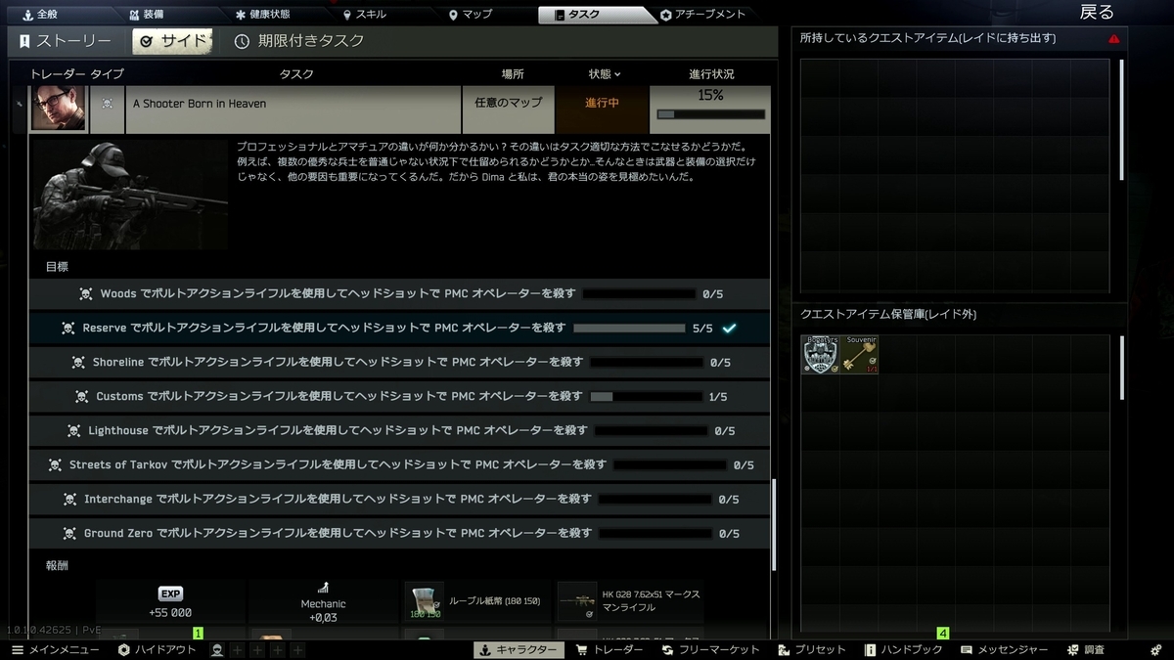The height and width of the screenshot is (660, 1174).
Task: Click the EXP +55 000 reward
Action: click(x=170, y=602)
